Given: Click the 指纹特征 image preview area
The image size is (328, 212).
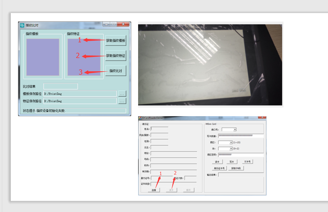Looking at the screenshot, I should [84, 57].
